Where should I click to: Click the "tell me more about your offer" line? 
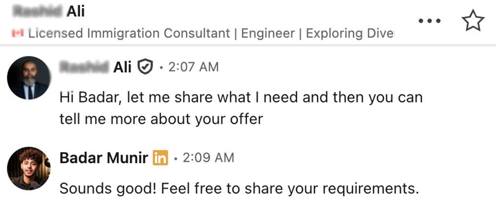tap(161, 119)
